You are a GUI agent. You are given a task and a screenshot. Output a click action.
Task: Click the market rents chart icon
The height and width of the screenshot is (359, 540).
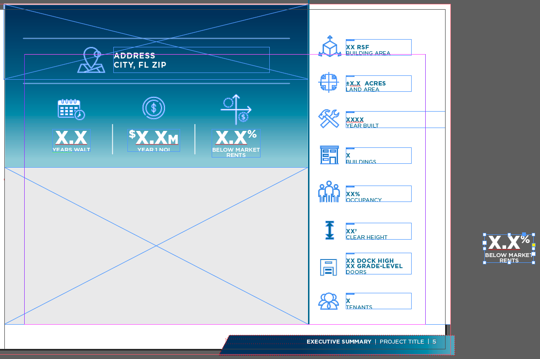pyautogui.click(x=236, y=109)
